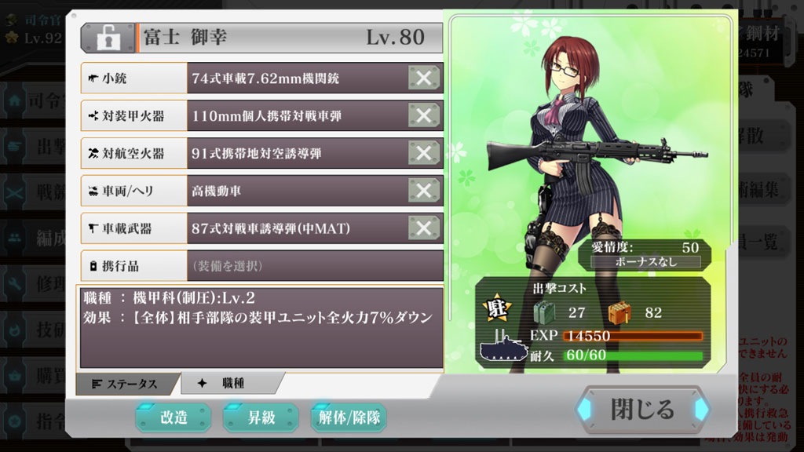The height and width of the screenshot is (452, 804).
Task: Clear the 高機動車 vehicle slot X icon
Action: 424,190
